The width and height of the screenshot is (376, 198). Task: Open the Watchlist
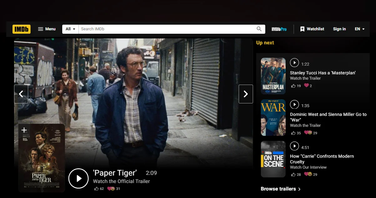tap(312, 29)
